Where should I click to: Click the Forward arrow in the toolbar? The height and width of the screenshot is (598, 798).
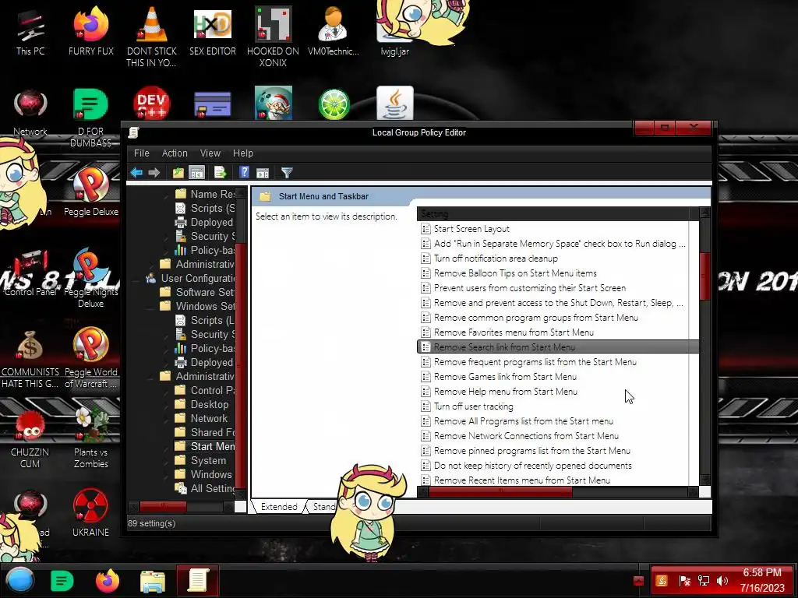[154, 173]
